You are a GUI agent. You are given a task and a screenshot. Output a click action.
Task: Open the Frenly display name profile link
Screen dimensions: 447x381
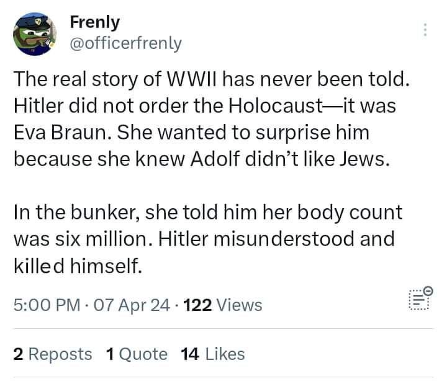coord(95,22)
